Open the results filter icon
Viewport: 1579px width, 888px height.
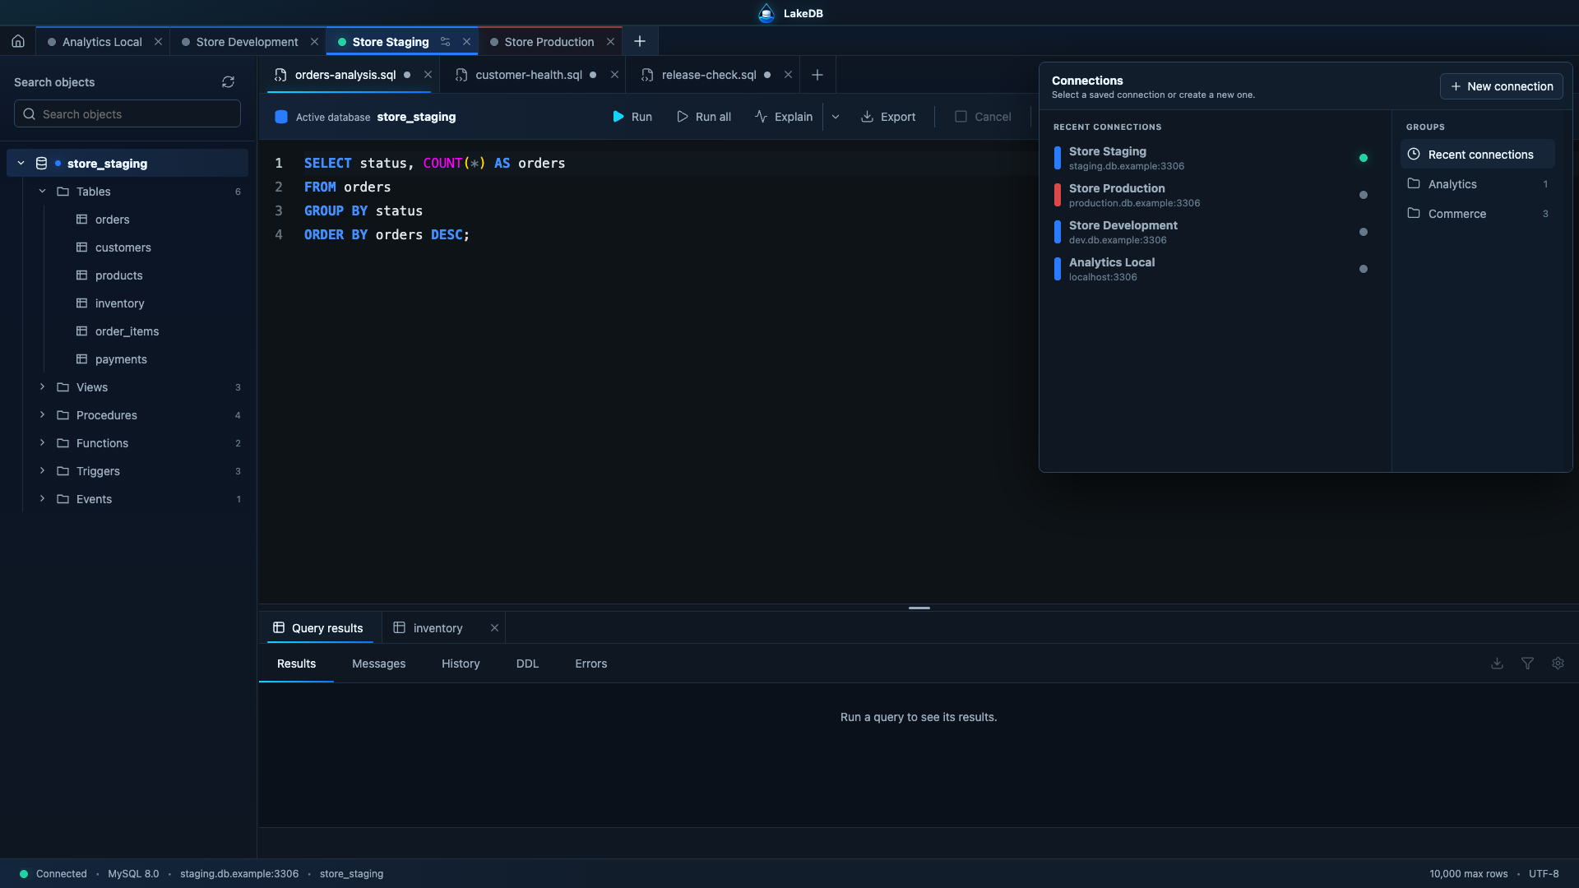[x=1527, y=664]
